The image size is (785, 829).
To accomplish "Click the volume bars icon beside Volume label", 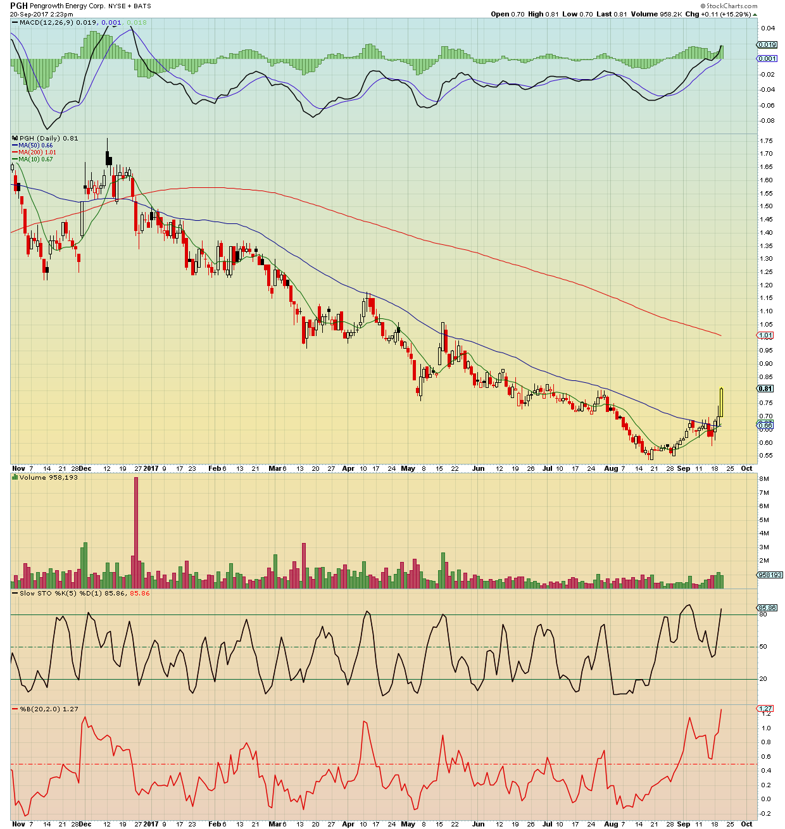I will click(15, 477).
